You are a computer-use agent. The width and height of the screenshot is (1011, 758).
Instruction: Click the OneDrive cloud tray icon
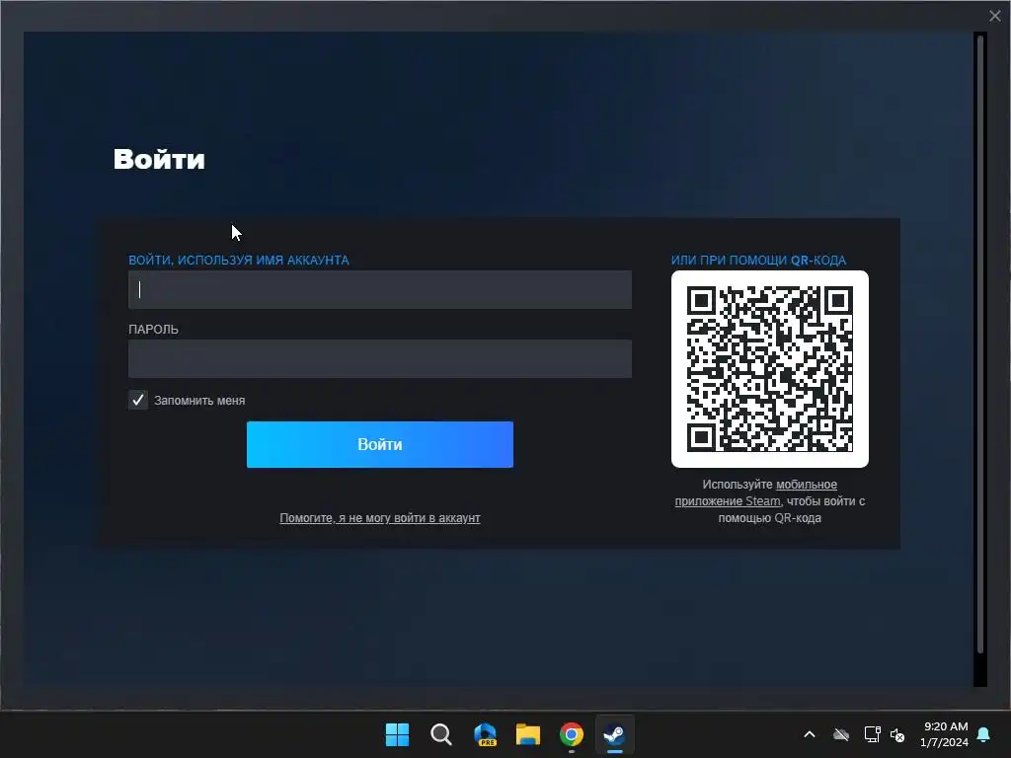tap(841, 734)
